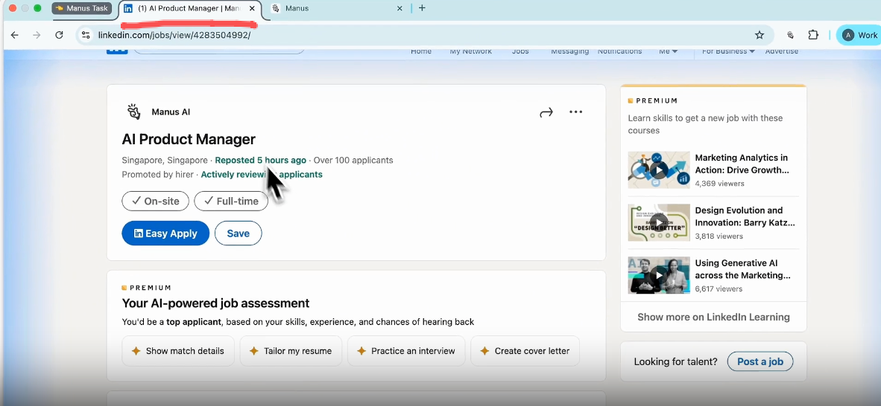Close the Manus tab
Screen dimensions: 881x406
click(x=400, y=8)
